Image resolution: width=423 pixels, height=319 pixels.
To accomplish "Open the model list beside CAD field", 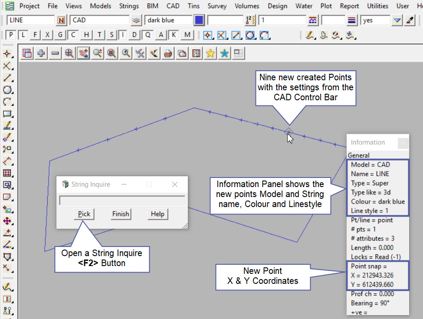I will (137, 20).
